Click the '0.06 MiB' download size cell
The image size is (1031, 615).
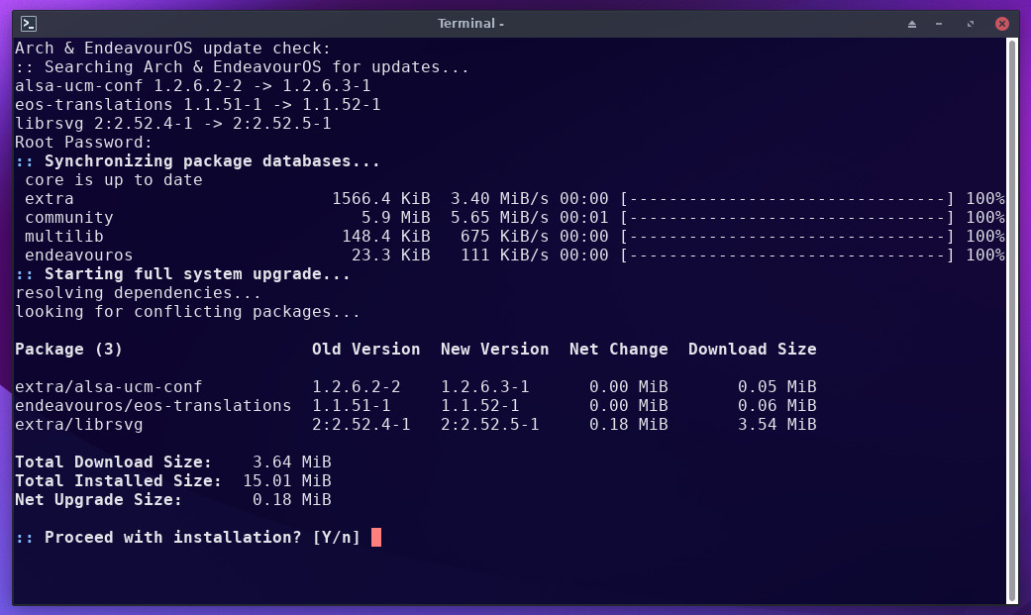tap(776, 406)
